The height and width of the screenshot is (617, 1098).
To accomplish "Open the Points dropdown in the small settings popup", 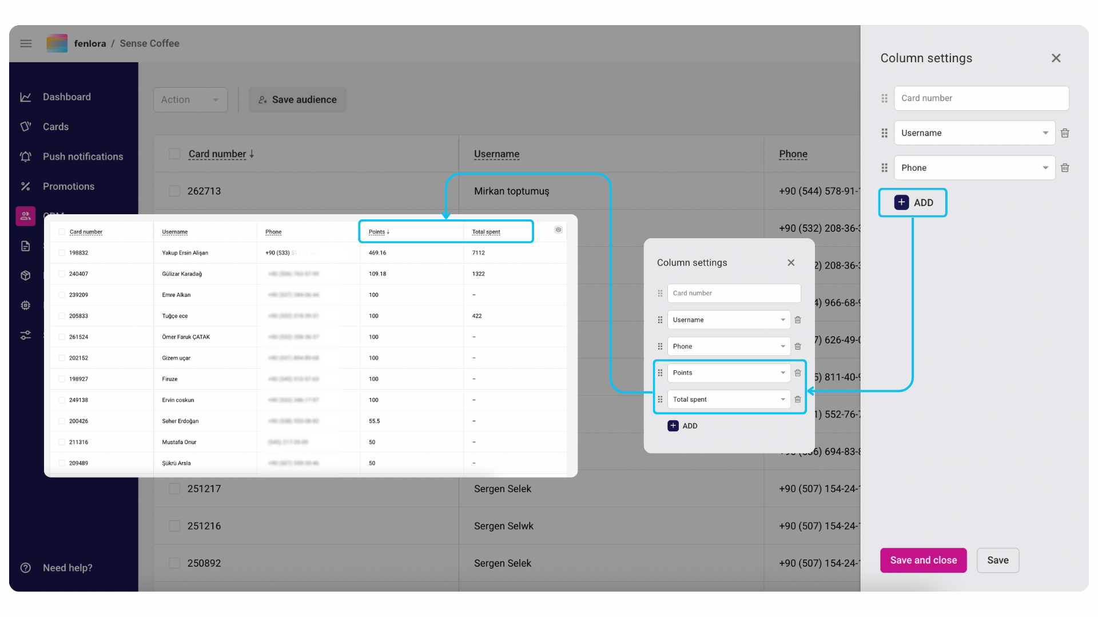I will pos(729,373).
